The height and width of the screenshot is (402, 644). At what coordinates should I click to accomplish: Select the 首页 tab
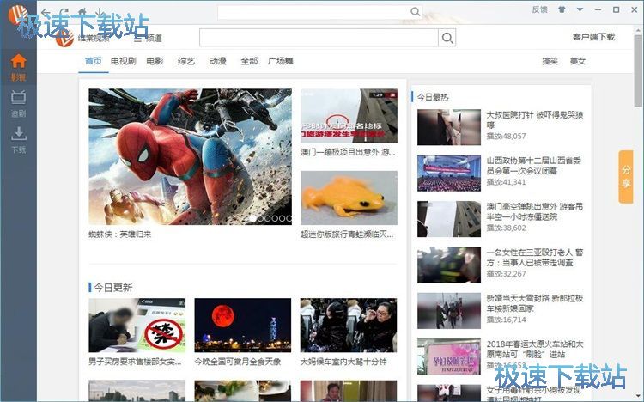point(94,61)
